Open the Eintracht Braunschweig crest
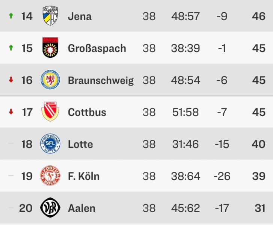The width and height of the screenshot is (273, 225). point(50,80)
